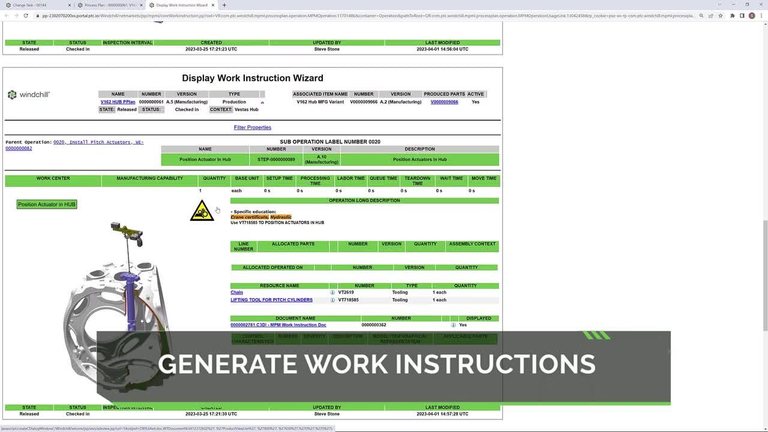Open LIFTING TOOL FOR PITCH CYLINDERS link
Viewport: 768px width, 432px height.
click(x=271, y=300)
